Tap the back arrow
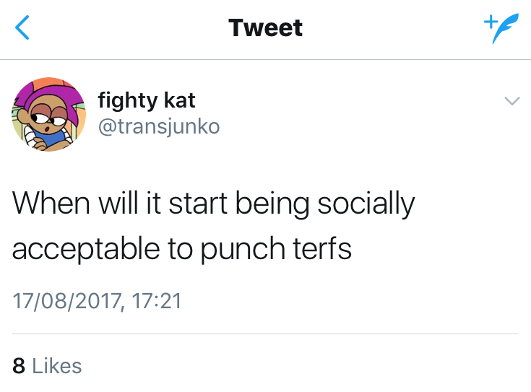 click(23, 28)
